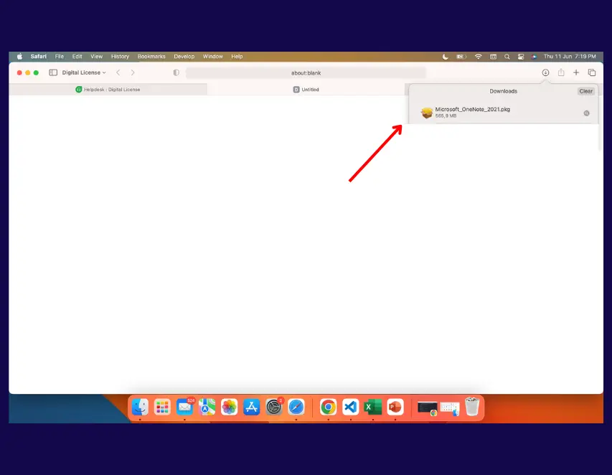
Task: Open Launchpad from the Dock
Action: [x=162, y=408]
